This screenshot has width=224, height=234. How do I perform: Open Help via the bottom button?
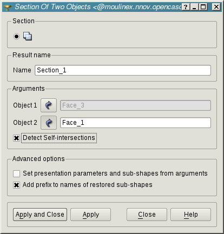pyautogui.click(x=190, y=215)
